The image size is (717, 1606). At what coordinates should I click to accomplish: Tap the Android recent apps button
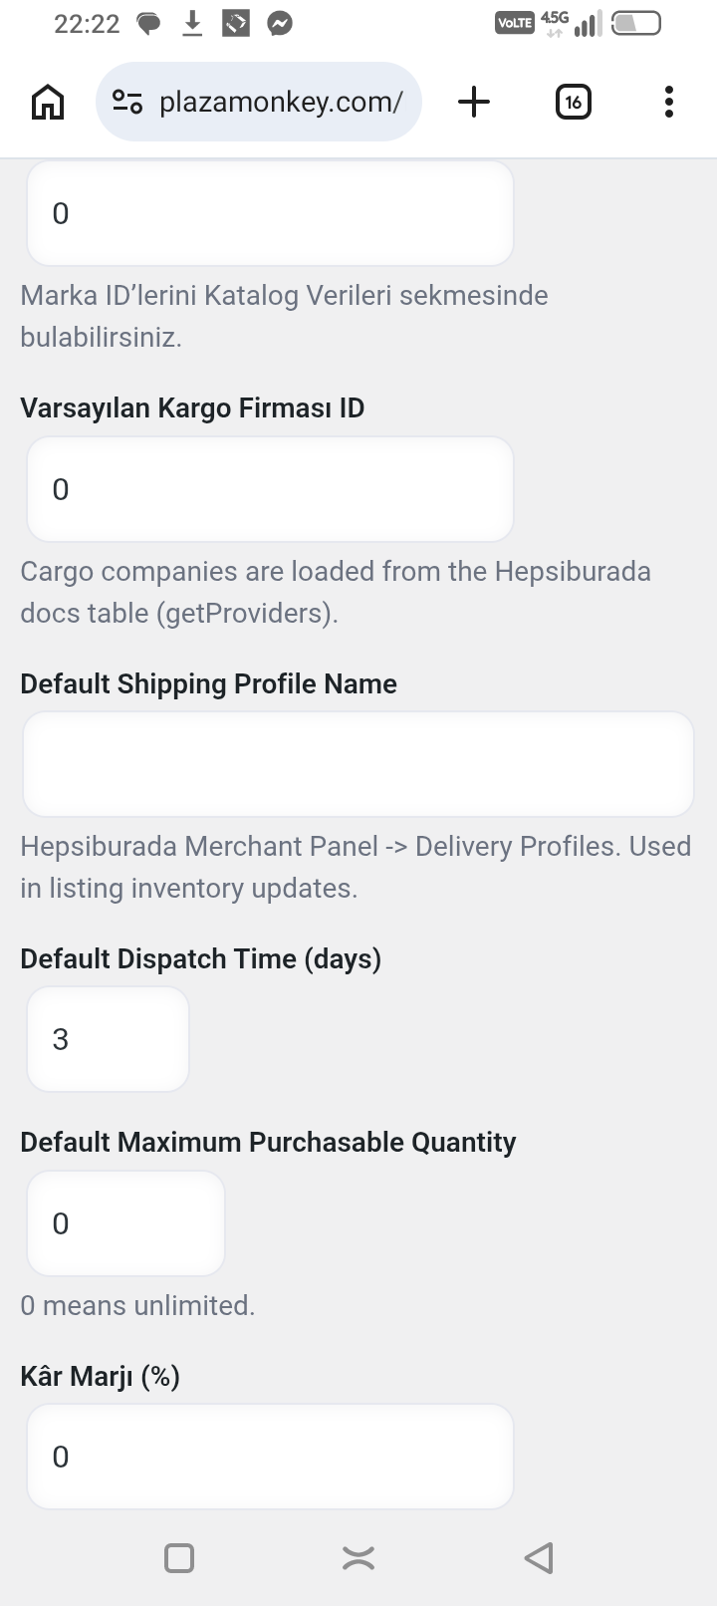click(x=179, y=1558)
